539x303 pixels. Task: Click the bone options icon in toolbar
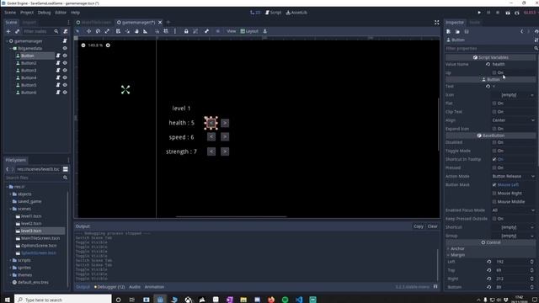[206, 31]
